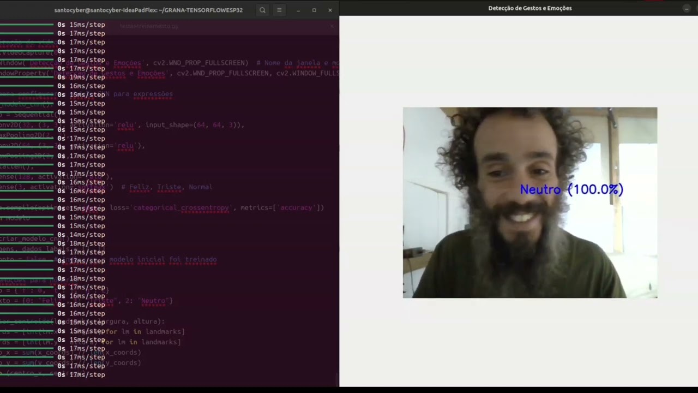Click the 'Detecção de Gestos e Emoções' window title

click(530, 8)
